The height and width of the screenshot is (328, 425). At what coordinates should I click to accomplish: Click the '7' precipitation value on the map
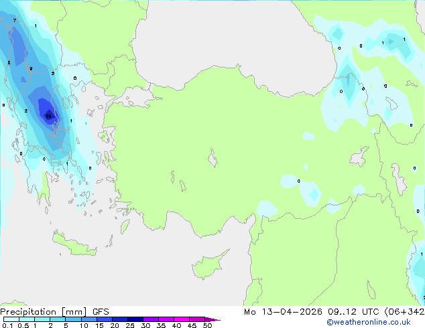[15, 20]
